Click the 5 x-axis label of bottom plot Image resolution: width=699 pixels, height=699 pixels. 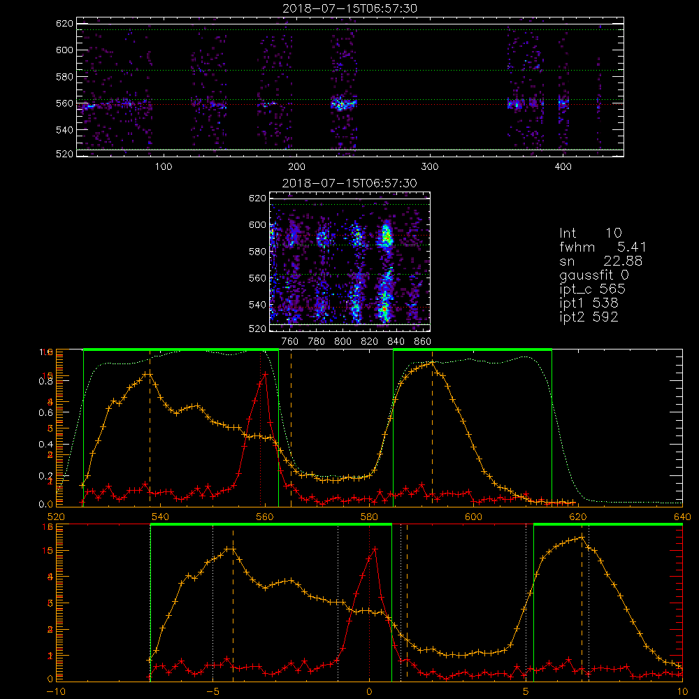click(526, 691)
